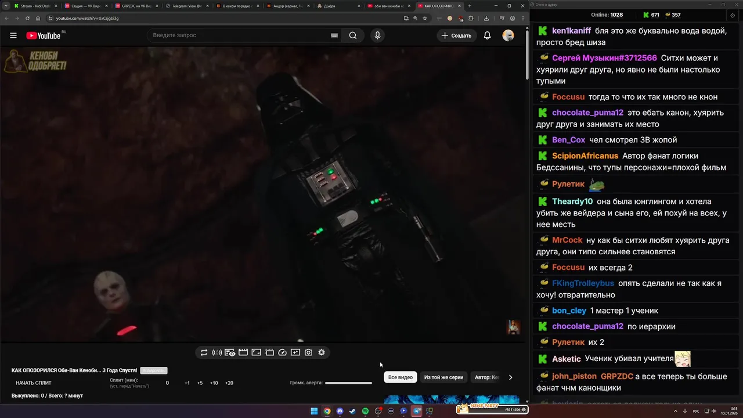The image size is (743, 418).
Task: Switch to the Андор (сериал) tab
Action: (x=287, y=6)
